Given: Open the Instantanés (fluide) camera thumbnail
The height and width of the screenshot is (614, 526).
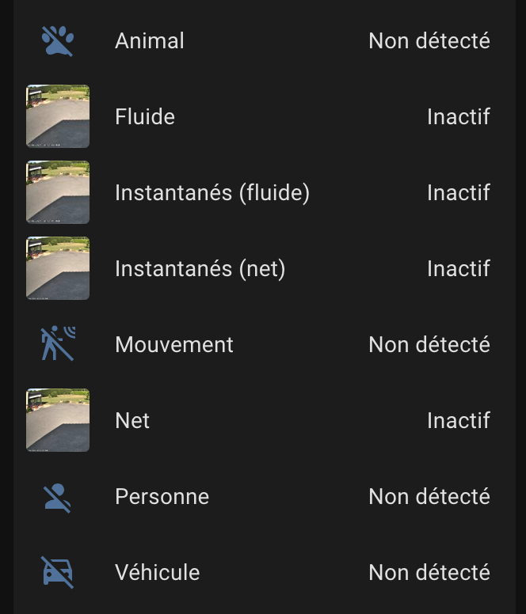Looking at the screenshot, I should (x=58, y=192).
